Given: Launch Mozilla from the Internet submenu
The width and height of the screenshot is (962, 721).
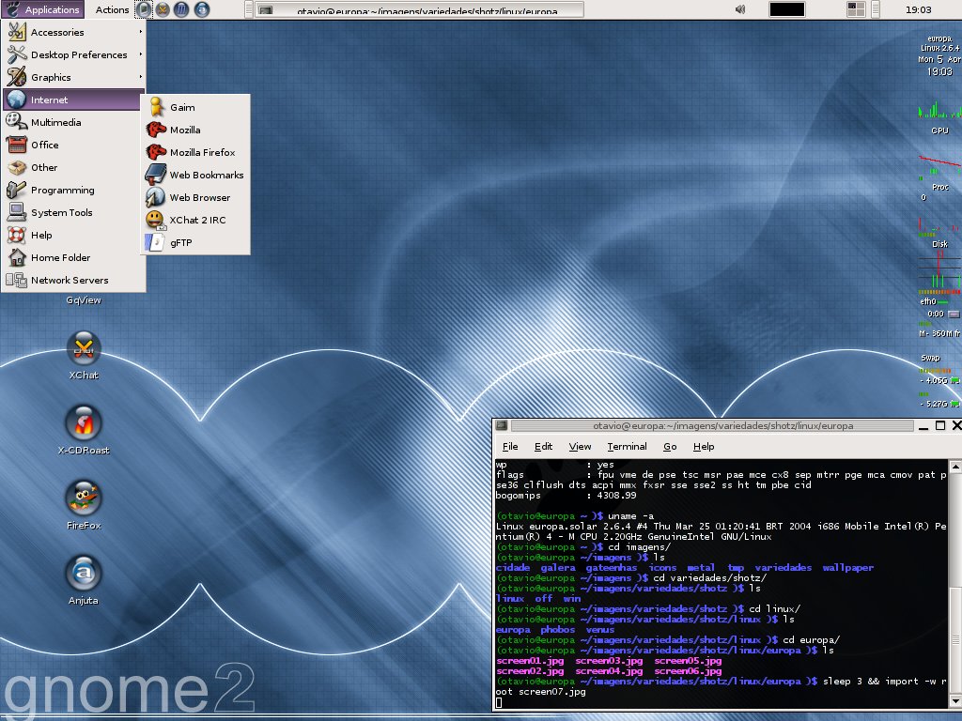Looking at the screenshot, I should (195, 130).
